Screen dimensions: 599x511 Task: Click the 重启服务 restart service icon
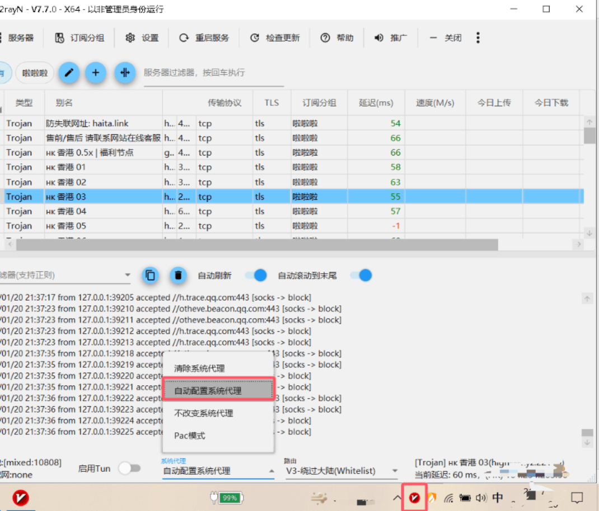(x=205, y=37)
